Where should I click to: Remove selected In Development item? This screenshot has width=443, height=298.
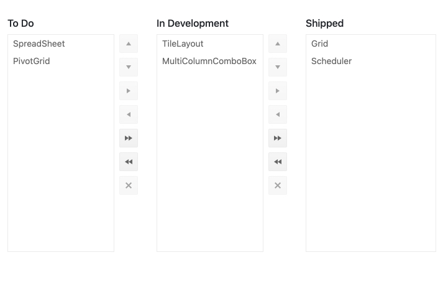click(278, 185)
